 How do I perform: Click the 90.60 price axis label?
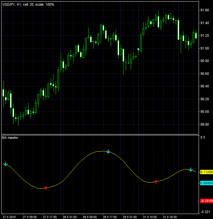click(x=205, y=74)
